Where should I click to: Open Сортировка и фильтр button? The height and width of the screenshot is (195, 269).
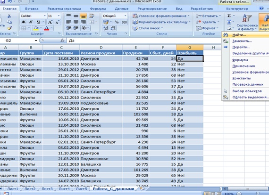click(247, 22)
